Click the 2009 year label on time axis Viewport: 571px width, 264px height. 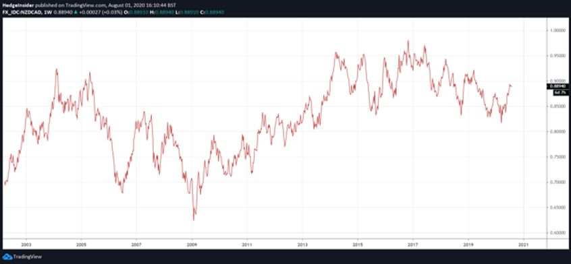[192, 244]
